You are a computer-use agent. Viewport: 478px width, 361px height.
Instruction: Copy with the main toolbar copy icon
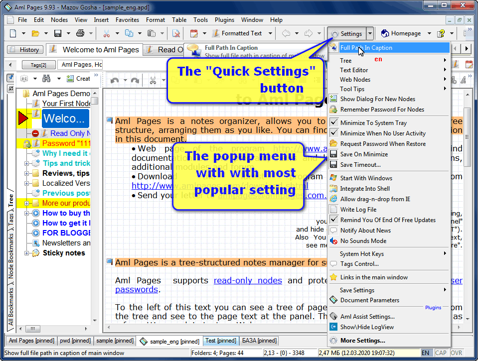tap(129, 33)
